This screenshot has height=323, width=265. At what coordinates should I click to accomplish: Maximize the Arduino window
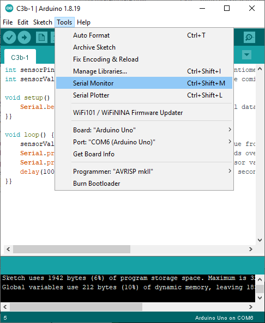click(x=227, y=9)
